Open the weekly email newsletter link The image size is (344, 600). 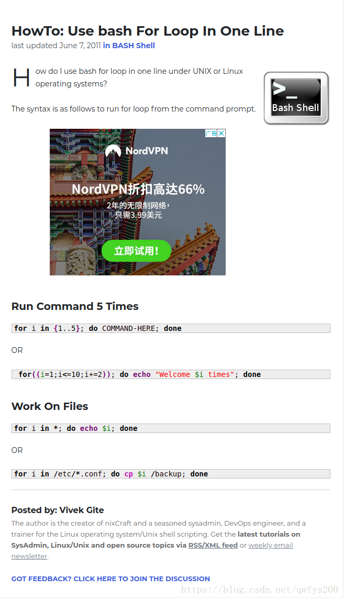(x=152, y=550)
